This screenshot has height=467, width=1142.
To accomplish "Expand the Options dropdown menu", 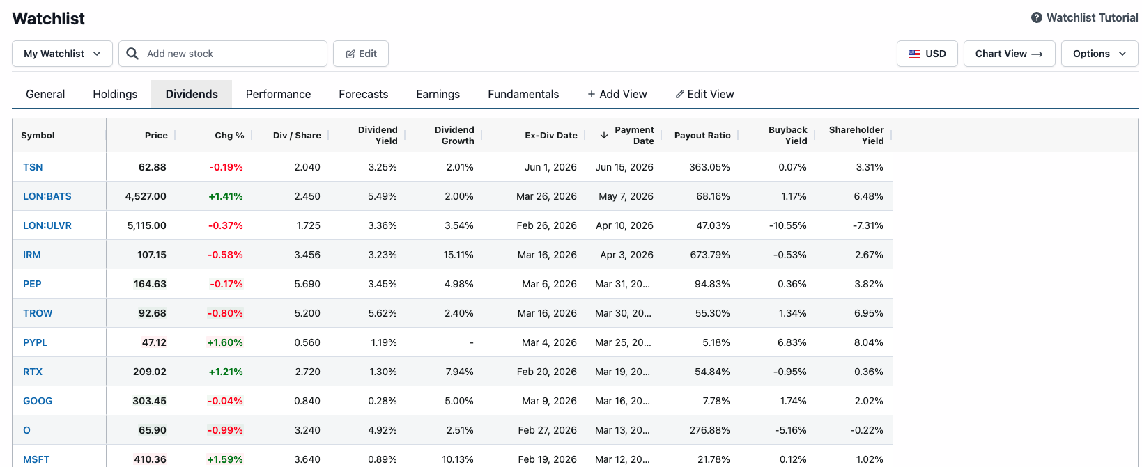I will click(x=1099, y=54).
